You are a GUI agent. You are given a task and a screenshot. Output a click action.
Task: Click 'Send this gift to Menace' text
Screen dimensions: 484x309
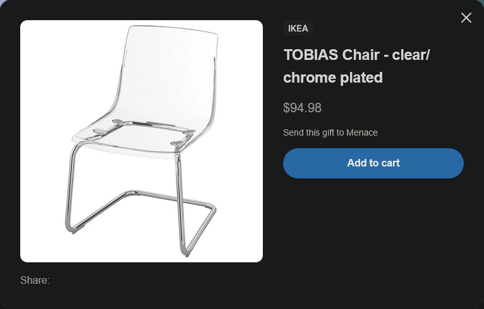[330, 132]
